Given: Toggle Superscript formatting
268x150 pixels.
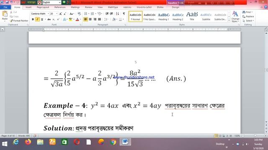Looking at the screenshot, I should pyautogui.click(x=58, y=20).
